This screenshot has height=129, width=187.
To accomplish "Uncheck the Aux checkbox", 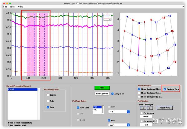I will coord(109,120).
